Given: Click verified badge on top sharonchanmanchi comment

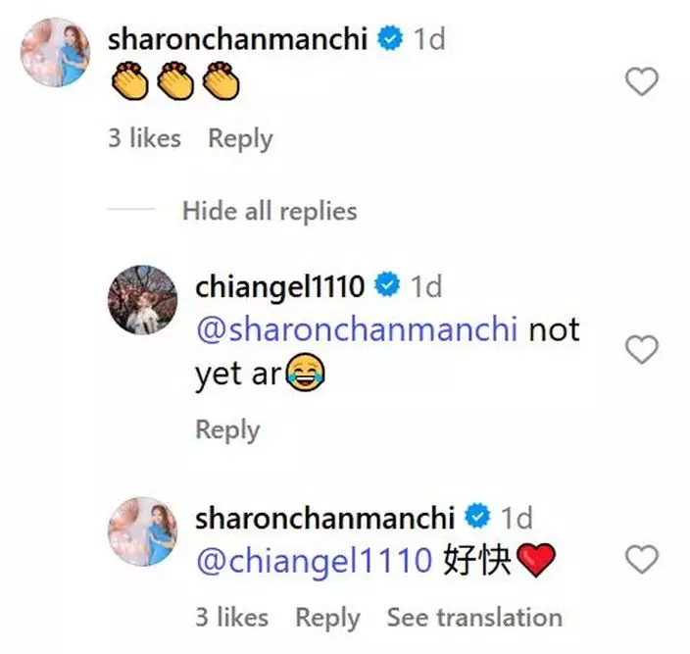Looking at the screenshot, I should click(392, 39).
